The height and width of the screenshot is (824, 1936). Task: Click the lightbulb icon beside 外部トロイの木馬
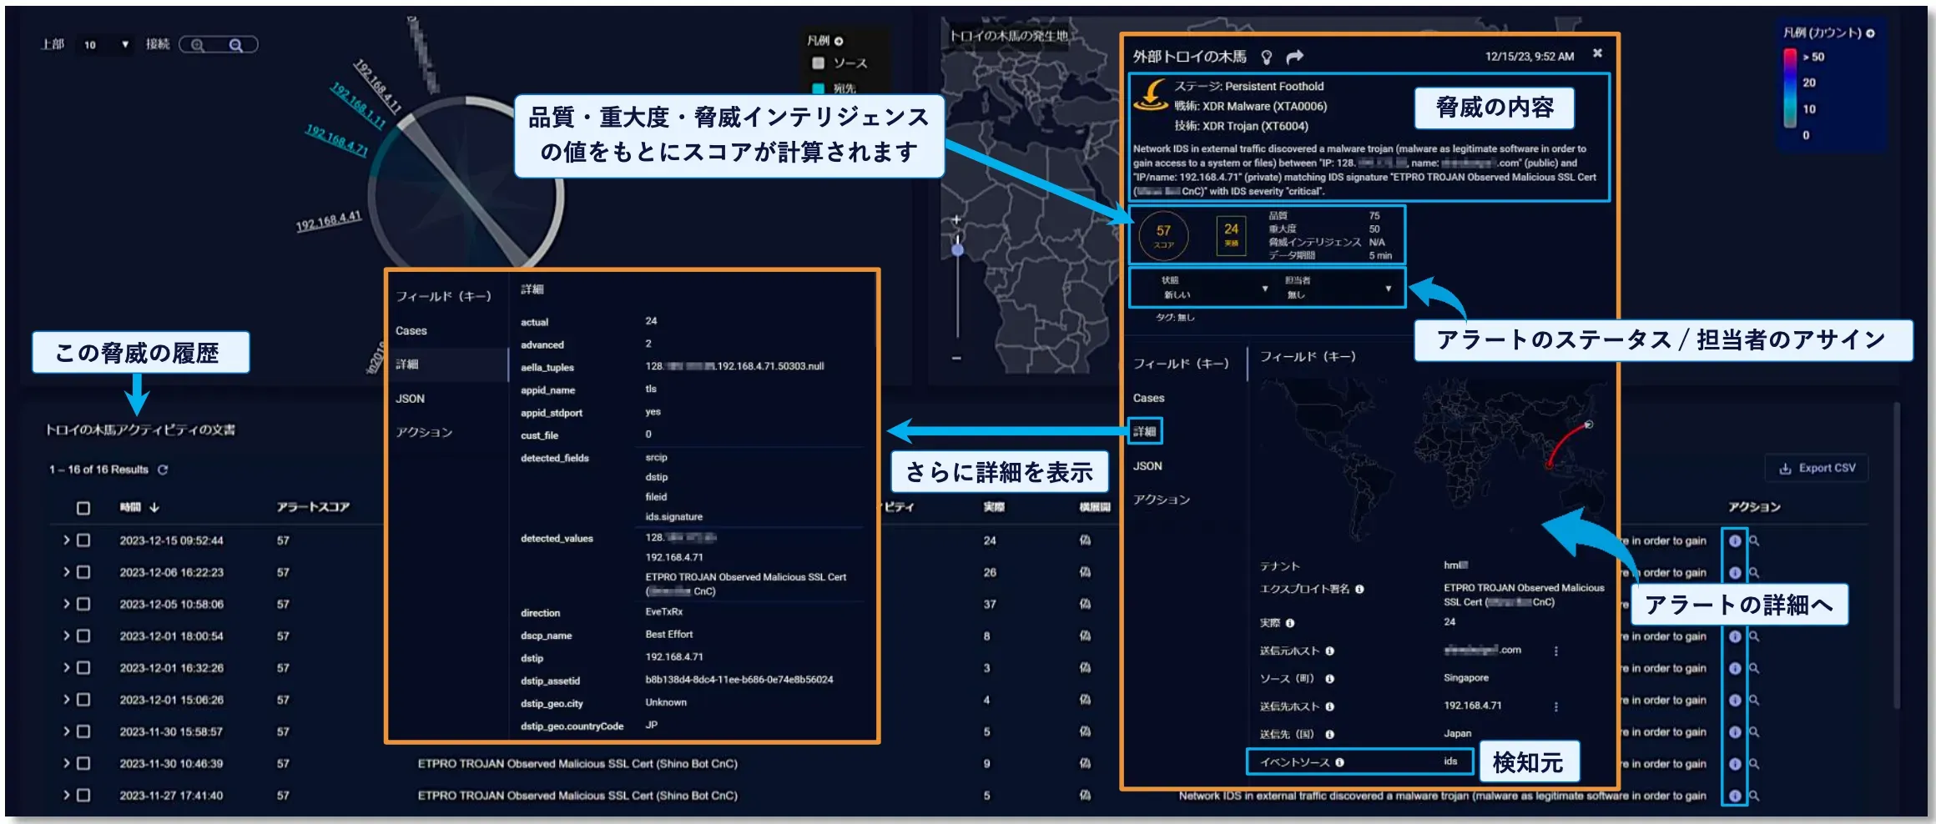tap(1266, 57)
